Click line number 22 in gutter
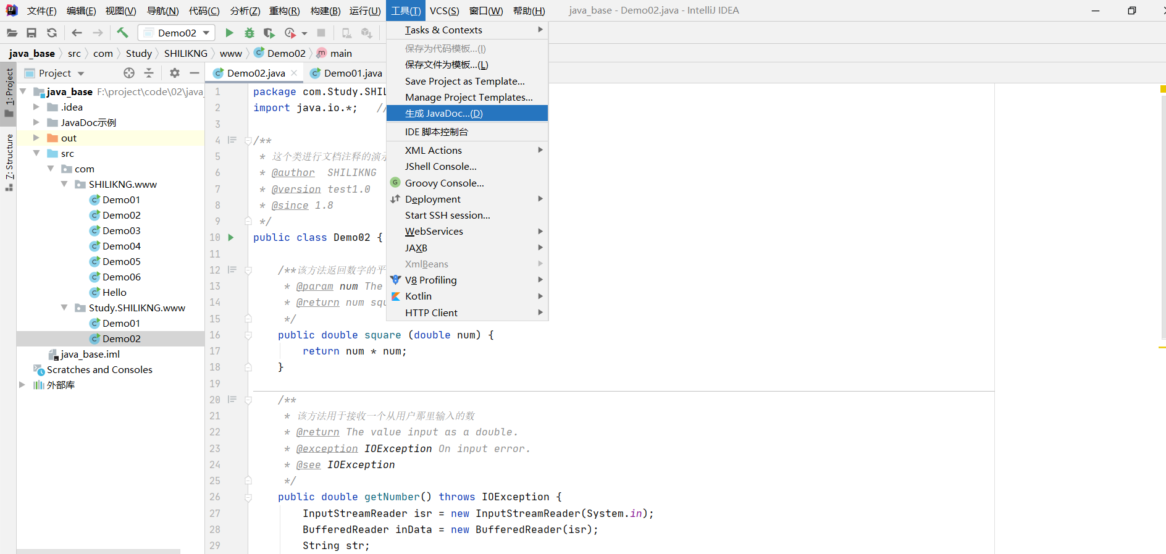Image resolution: width=1166 pixels, height=554 pixels. [x=215, y=432]
